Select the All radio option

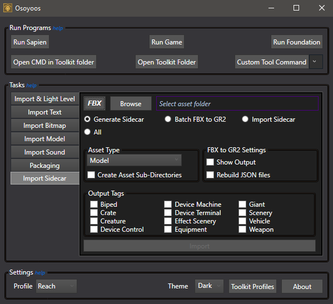pyautogui.click(x=87, y=132)
